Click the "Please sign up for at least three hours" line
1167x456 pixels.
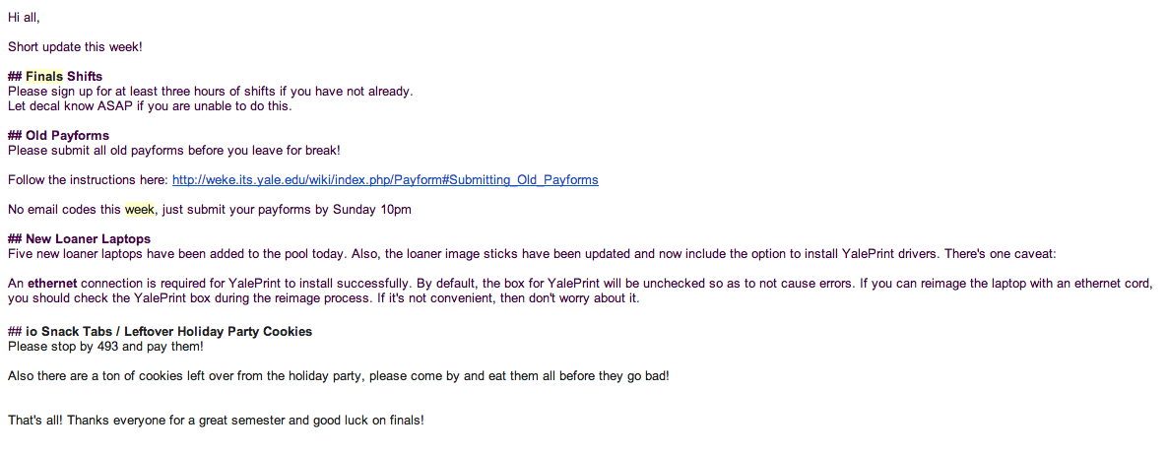pos(211,92)
